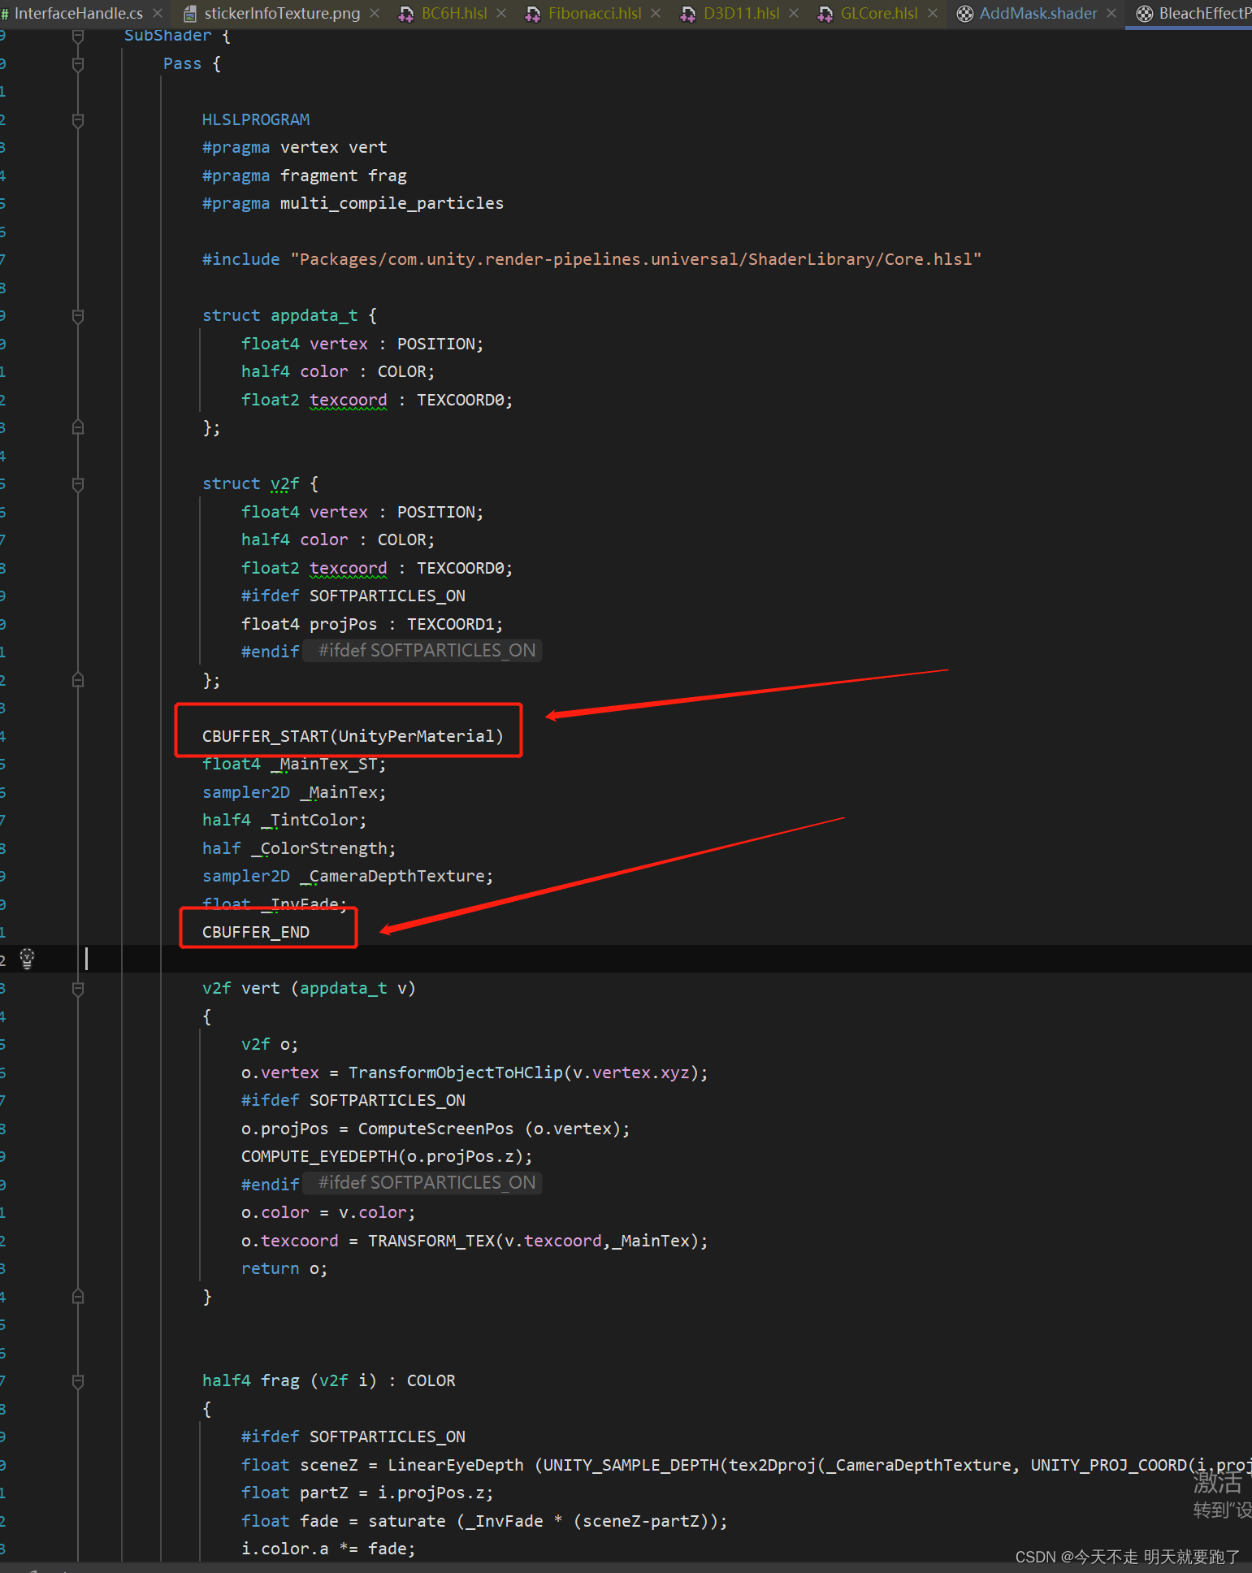Click the '#pragma fragment frag' line
Screen dimensions: 1252x1573
tap(305, 175)
